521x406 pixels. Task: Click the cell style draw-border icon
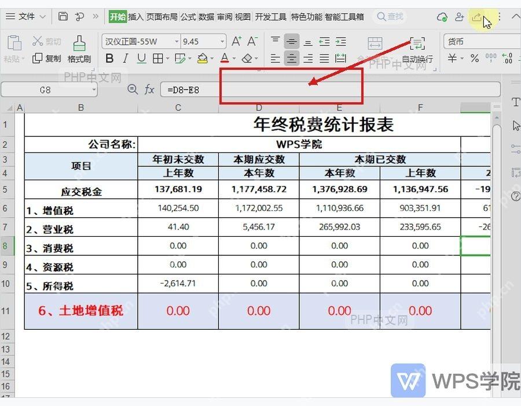[180, 59]
